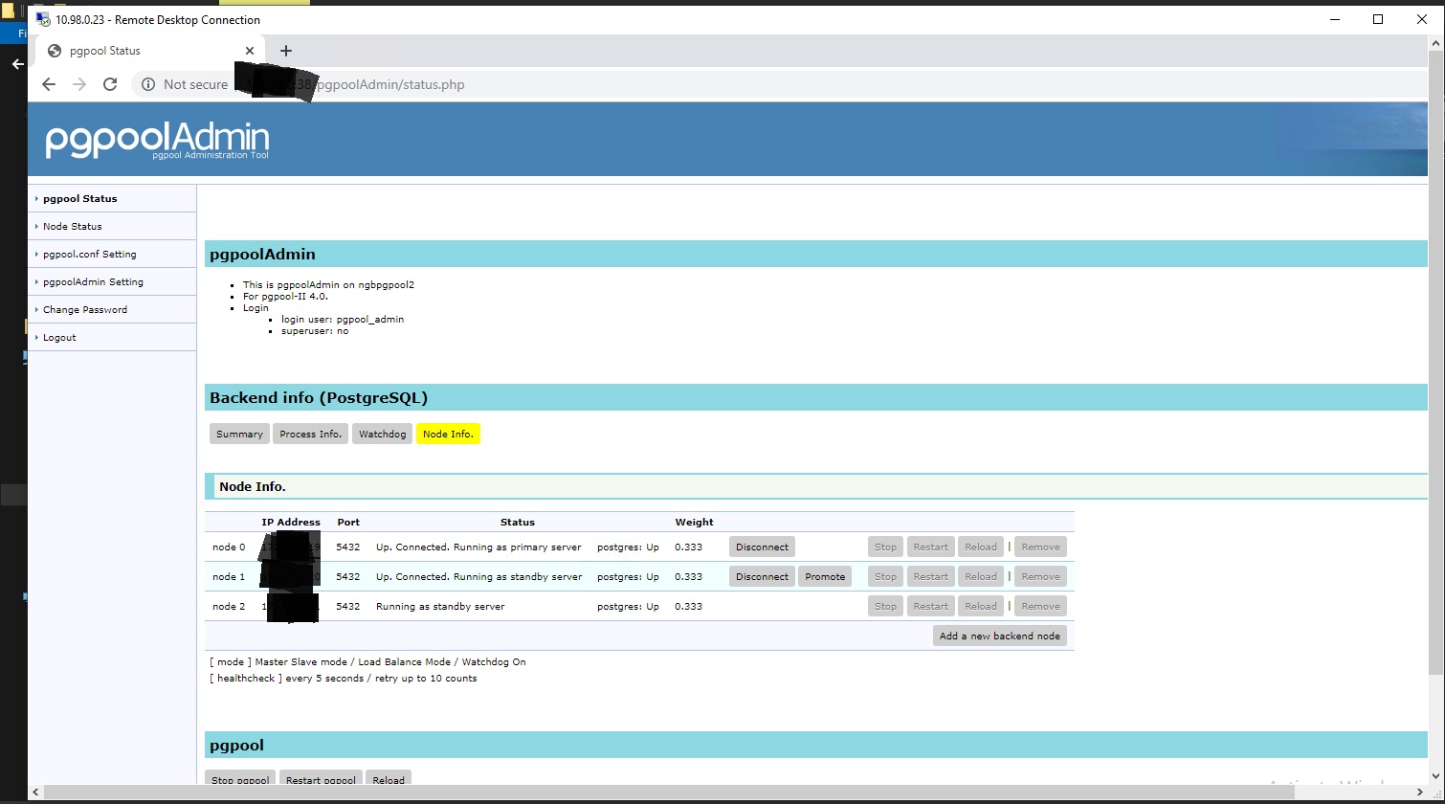Close the pgpool Status browser tab

pyautogui.click(x=250, y=51)
